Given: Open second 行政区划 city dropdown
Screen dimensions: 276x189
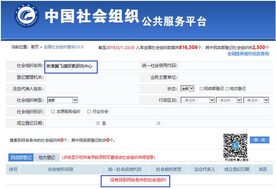Looking at the screenshot, I should point(229,100).
